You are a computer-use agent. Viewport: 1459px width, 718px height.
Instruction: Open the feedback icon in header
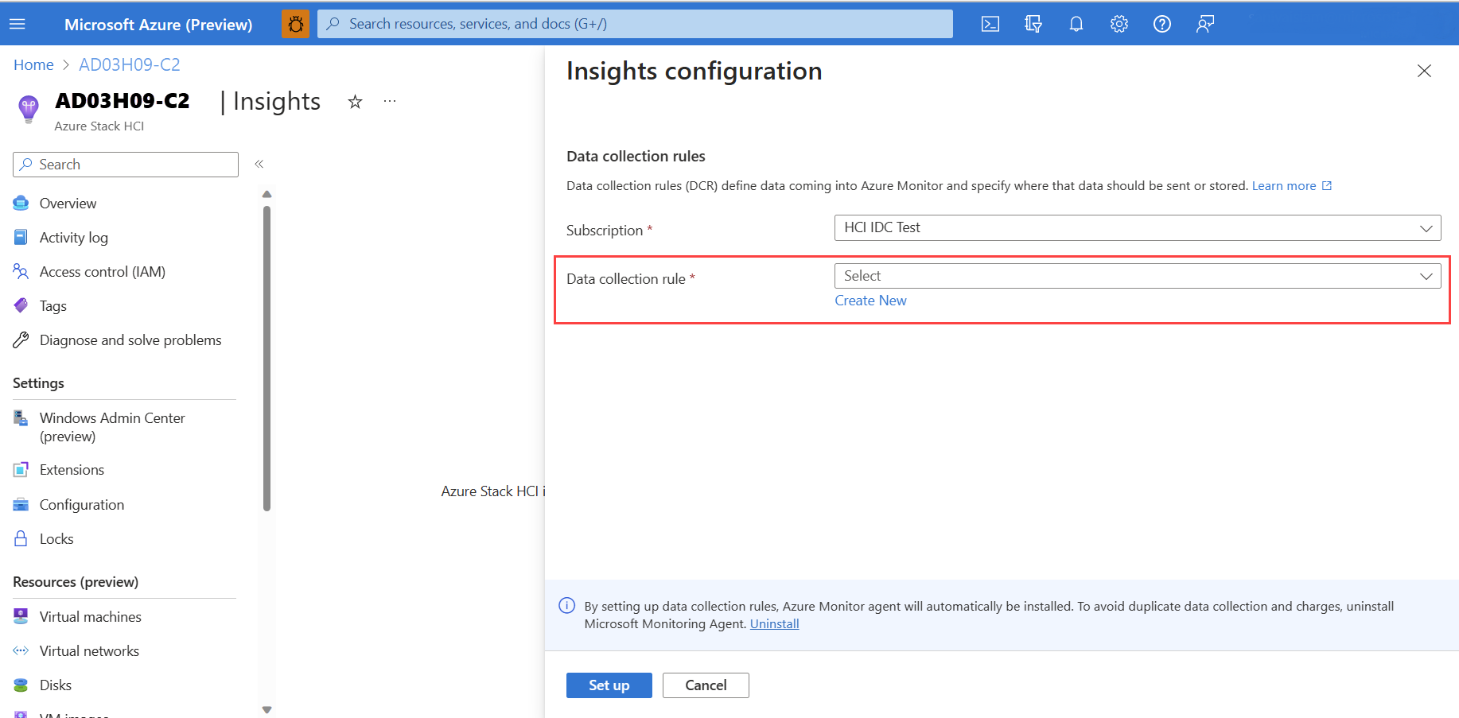1204,24
